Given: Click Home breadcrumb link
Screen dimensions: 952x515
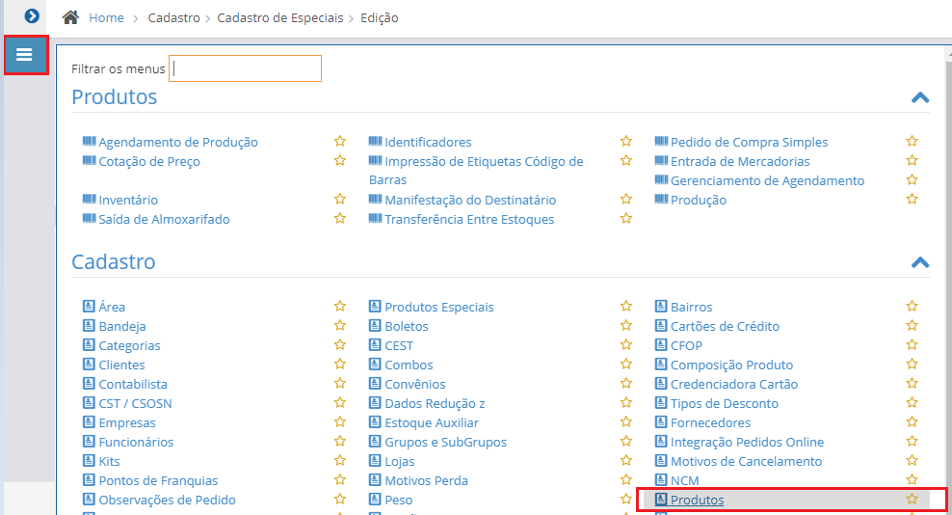Looking at the screenshot, I should click(106, 18).
